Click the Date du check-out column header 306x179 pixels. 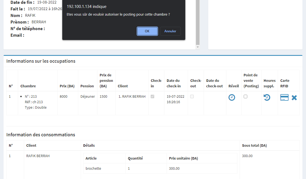click(214, 83)
